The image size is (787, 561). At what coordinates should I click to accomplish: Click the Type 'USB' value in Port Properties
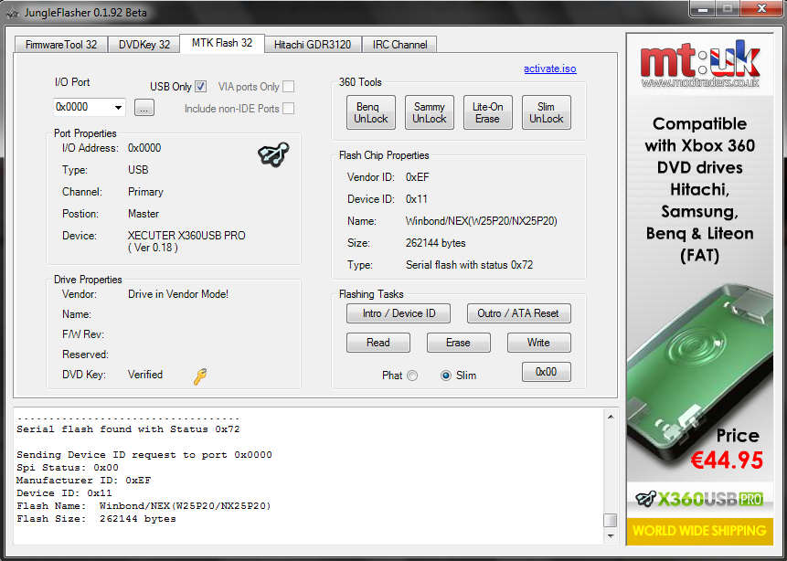click(x=138, y=170)
